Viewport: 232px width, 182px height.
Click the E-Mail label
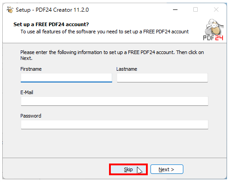click(x=27, y=92)
